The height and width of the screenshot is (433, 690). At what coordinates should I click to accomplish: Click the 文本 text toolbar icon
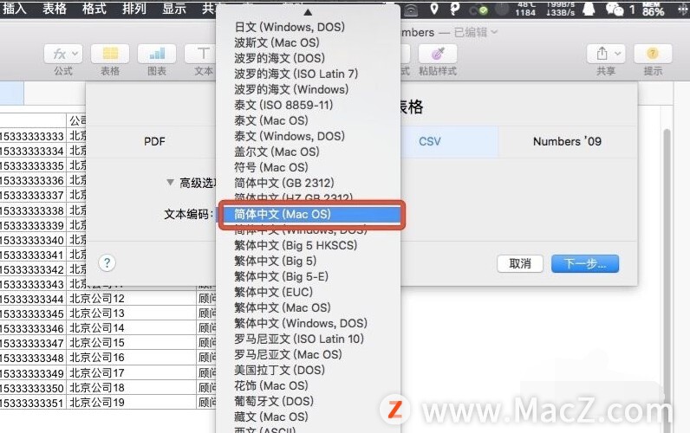point(203,54)
